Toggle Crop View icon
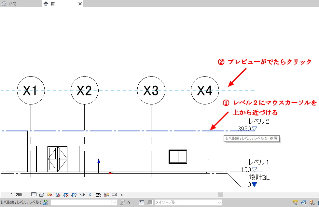This screenshot has height=207, width=319. pos(66,195)
